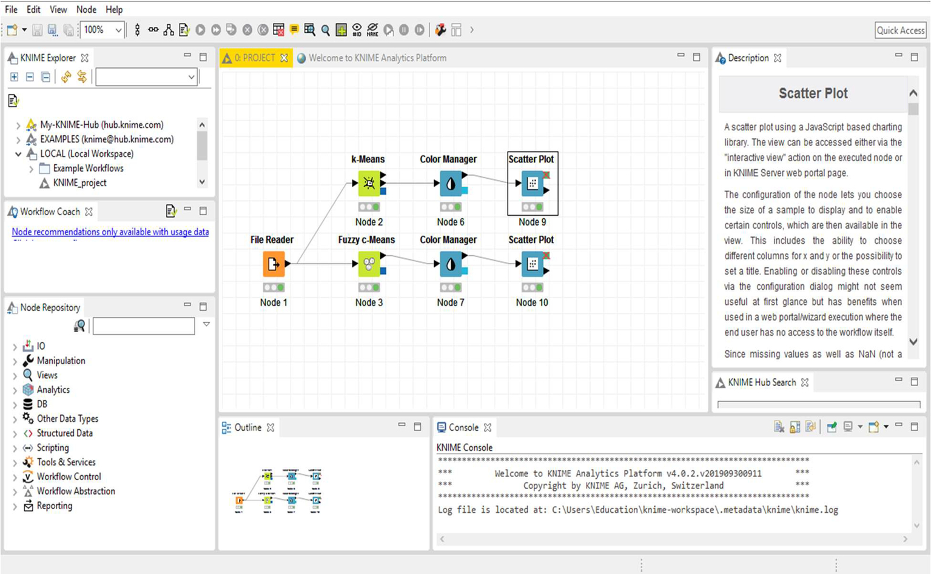Click the Cancel all running nodes icon
Screen dimensions: 931x574
click(x=263, y=30)
